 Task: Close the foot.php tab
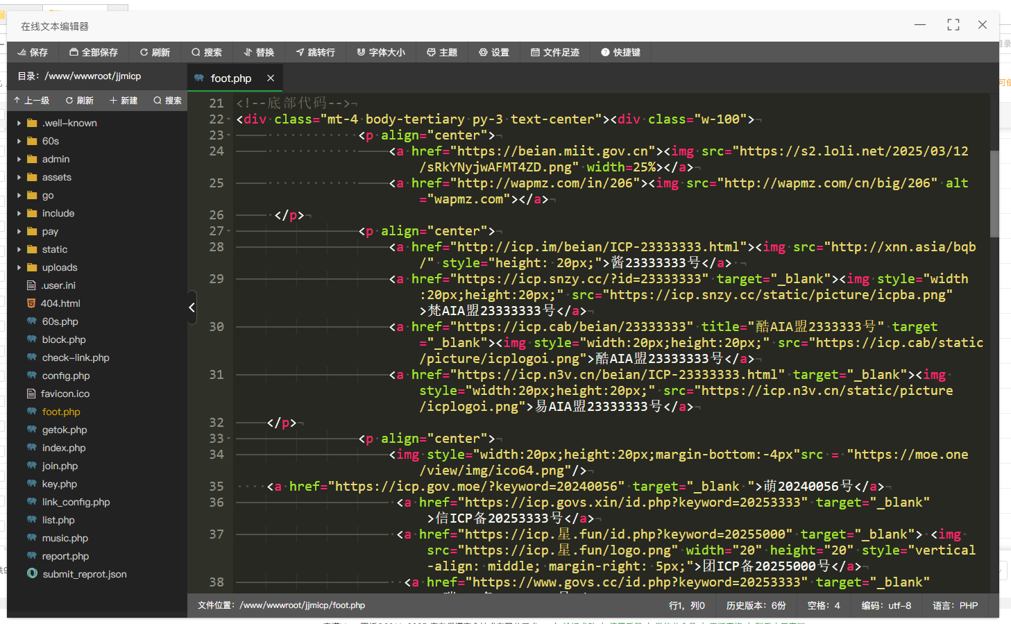coord(271,78)
